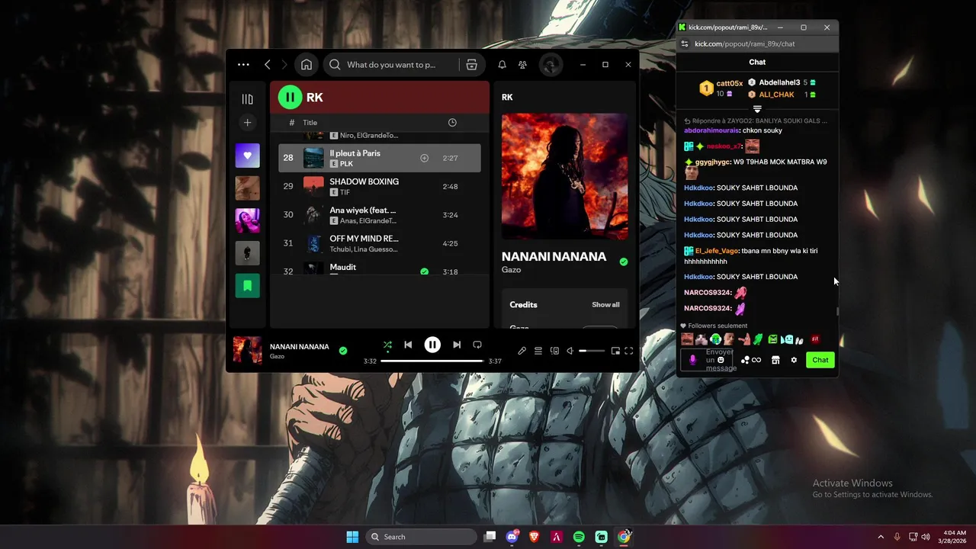Screen dimensions: 976x549
Task: Expand Your Library sidebar
Action: point(247,99)
